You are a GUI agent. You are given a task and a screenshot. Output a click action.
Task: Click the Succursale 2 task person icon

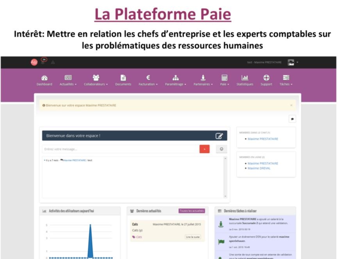(x=221, y=224)
